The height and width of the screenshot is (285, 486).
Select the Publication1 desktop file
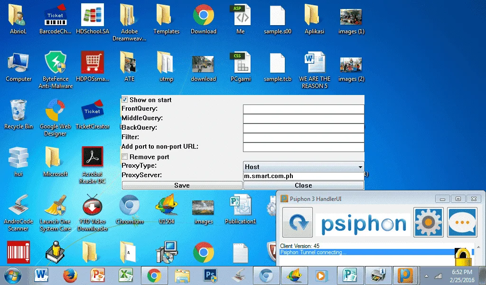click(241, 209)
